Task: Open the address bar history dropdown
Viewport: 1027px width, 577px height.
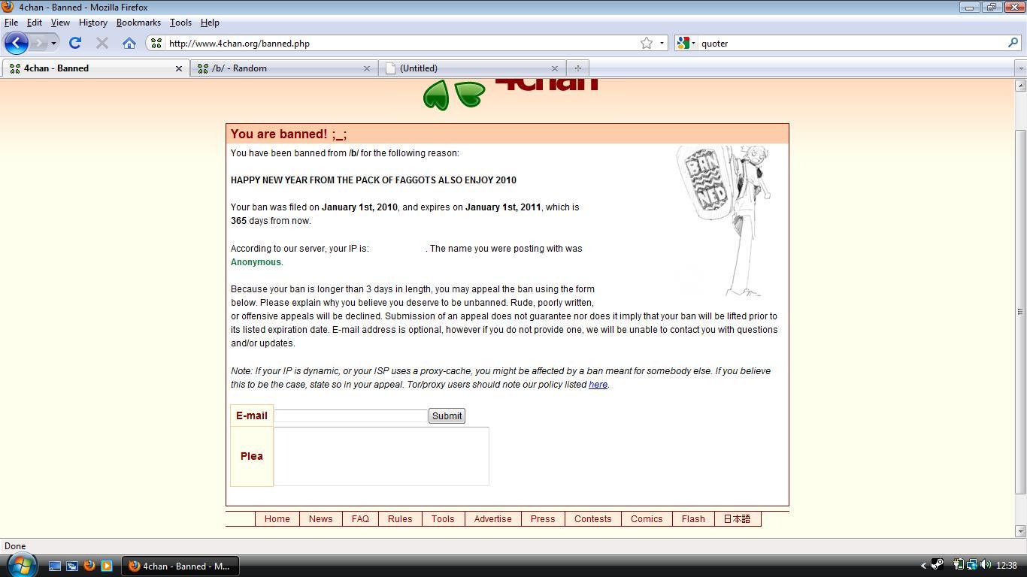Action: (x=662, y=43)
